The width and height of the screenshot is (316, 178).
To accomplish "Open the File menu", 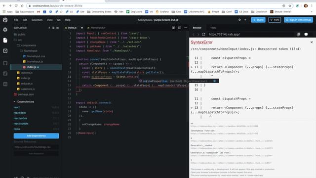I will pos(16,20).
